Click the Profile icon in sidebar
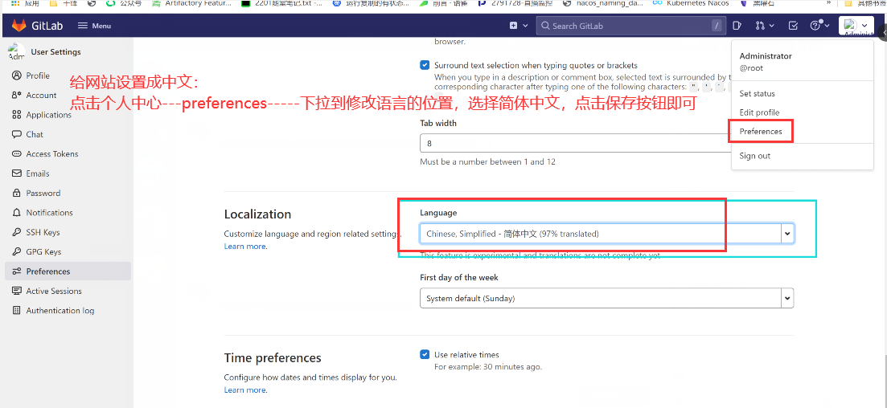The image size is (887, 408). click(x=16, y=75)
